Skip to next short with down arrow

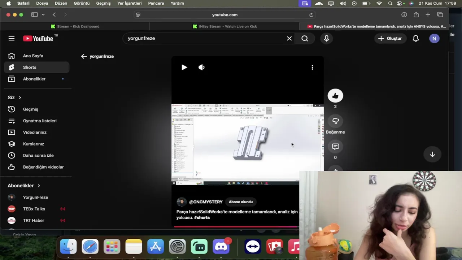tap(432, 155)
